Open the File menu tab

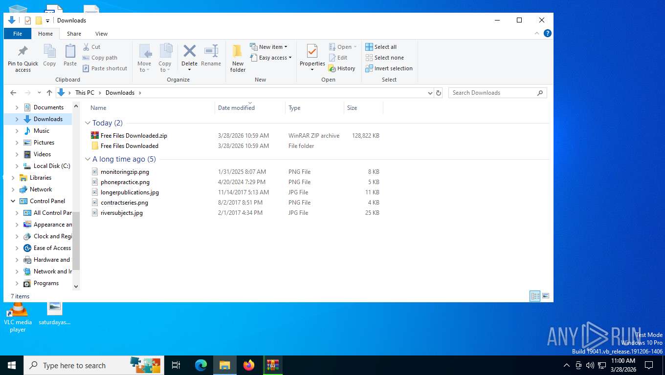click(18, 34)
